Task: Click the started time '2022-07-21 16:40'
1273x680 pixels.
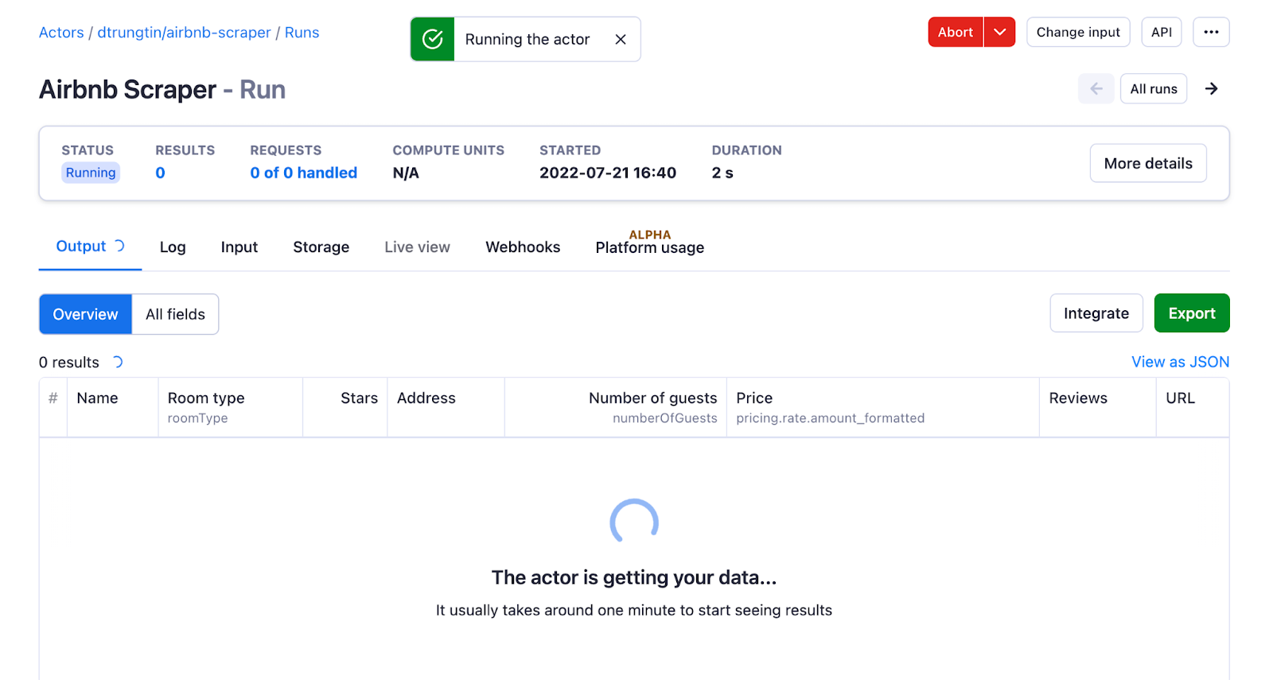Action: click(608, 173)
